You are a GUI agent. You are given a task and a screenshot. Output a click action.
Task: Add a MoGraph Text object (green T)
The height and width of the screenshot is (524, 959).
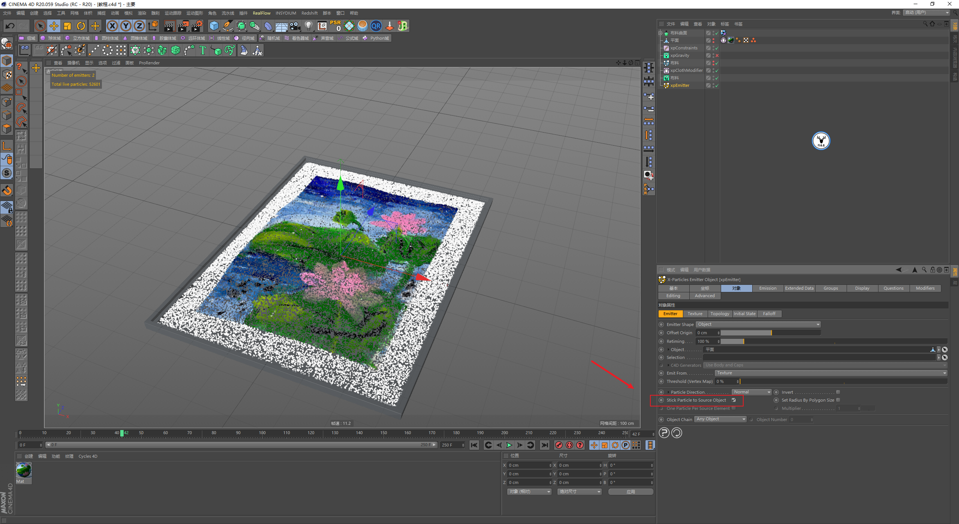[x=203, y=50]
